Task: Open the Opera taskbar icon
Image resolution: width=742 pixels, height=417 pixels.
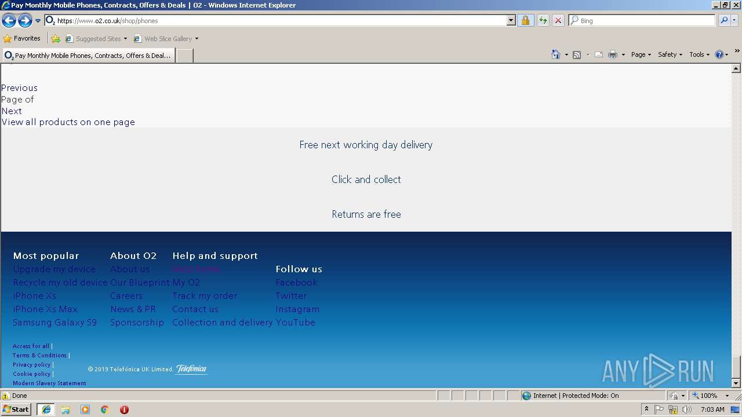Action: (x=124, y=409)
